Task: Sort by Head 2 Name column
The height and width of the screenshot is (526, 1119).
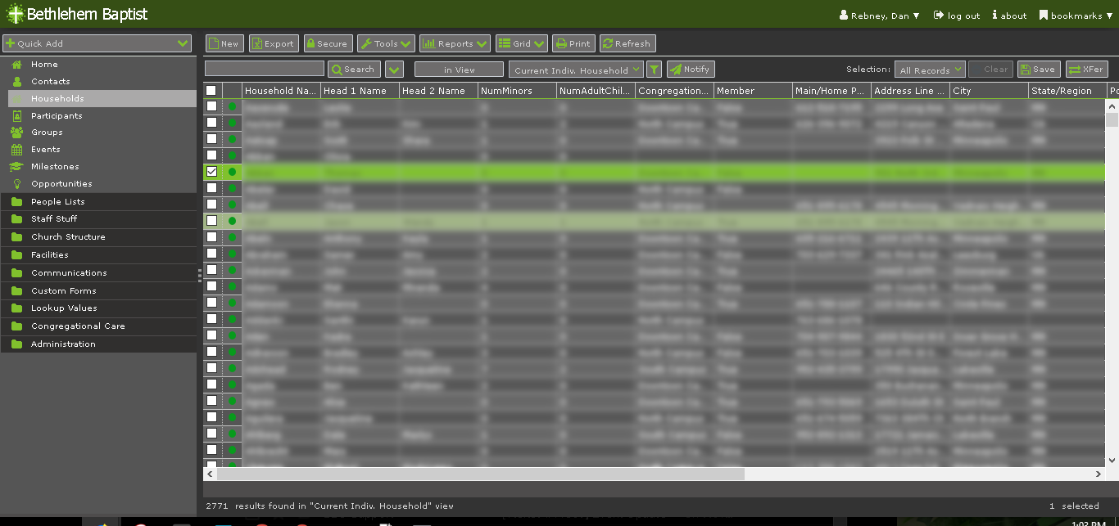Action: click(438, 91)
